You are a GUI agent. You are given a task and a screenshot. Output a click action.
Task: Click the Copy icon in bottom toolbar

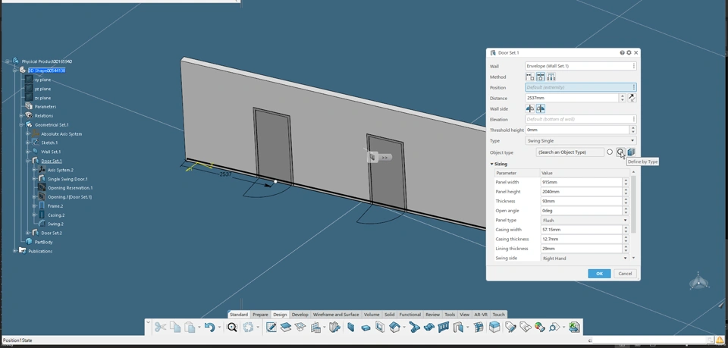tap(175, 327)
